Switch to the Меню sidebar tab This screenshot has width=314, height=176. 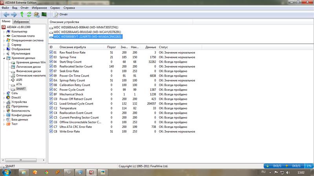coord(6,21)
